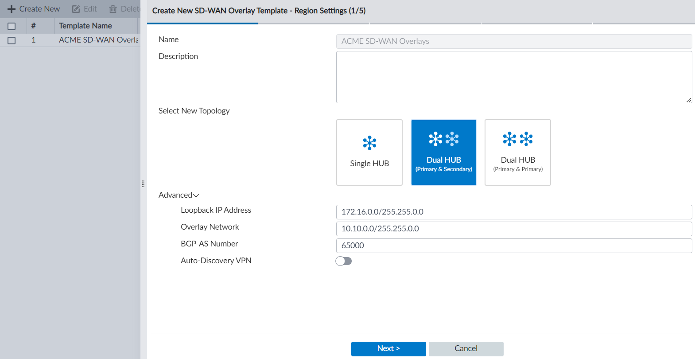
Task: Check the select-all checkbox in table header
Action: coord(12,26)
